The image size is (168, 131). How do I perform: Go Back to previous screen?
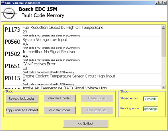tap(86, 124)
